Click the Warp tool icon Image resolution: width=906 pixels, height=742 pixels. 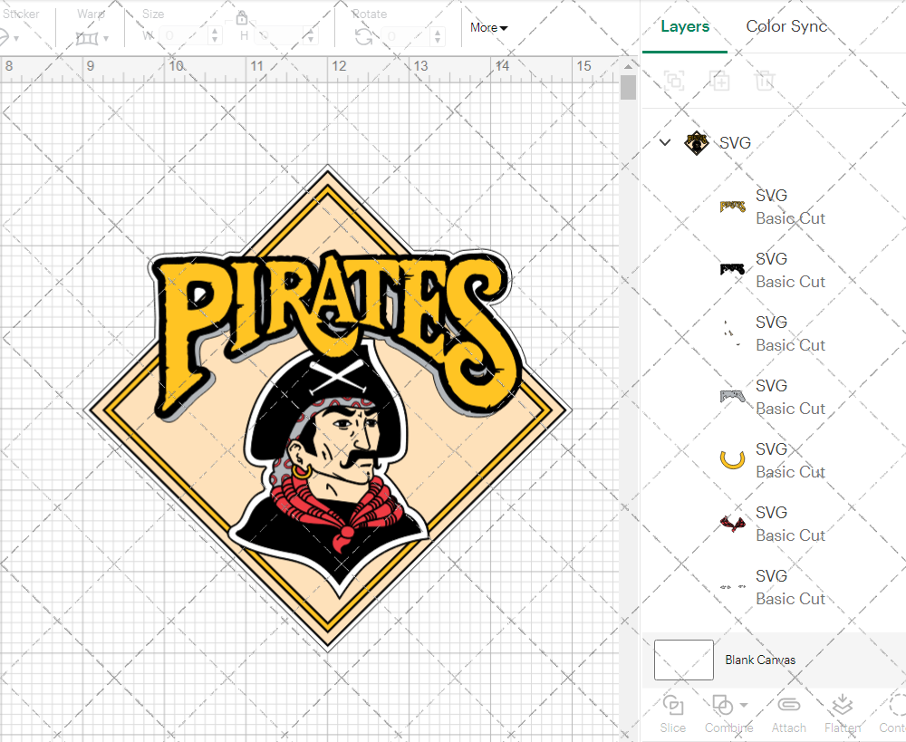pos(87,39)
